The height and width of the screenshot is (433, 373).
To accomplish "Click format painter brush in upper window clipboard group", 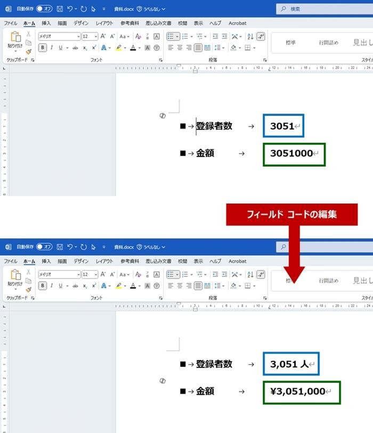I will coord(28,52).
